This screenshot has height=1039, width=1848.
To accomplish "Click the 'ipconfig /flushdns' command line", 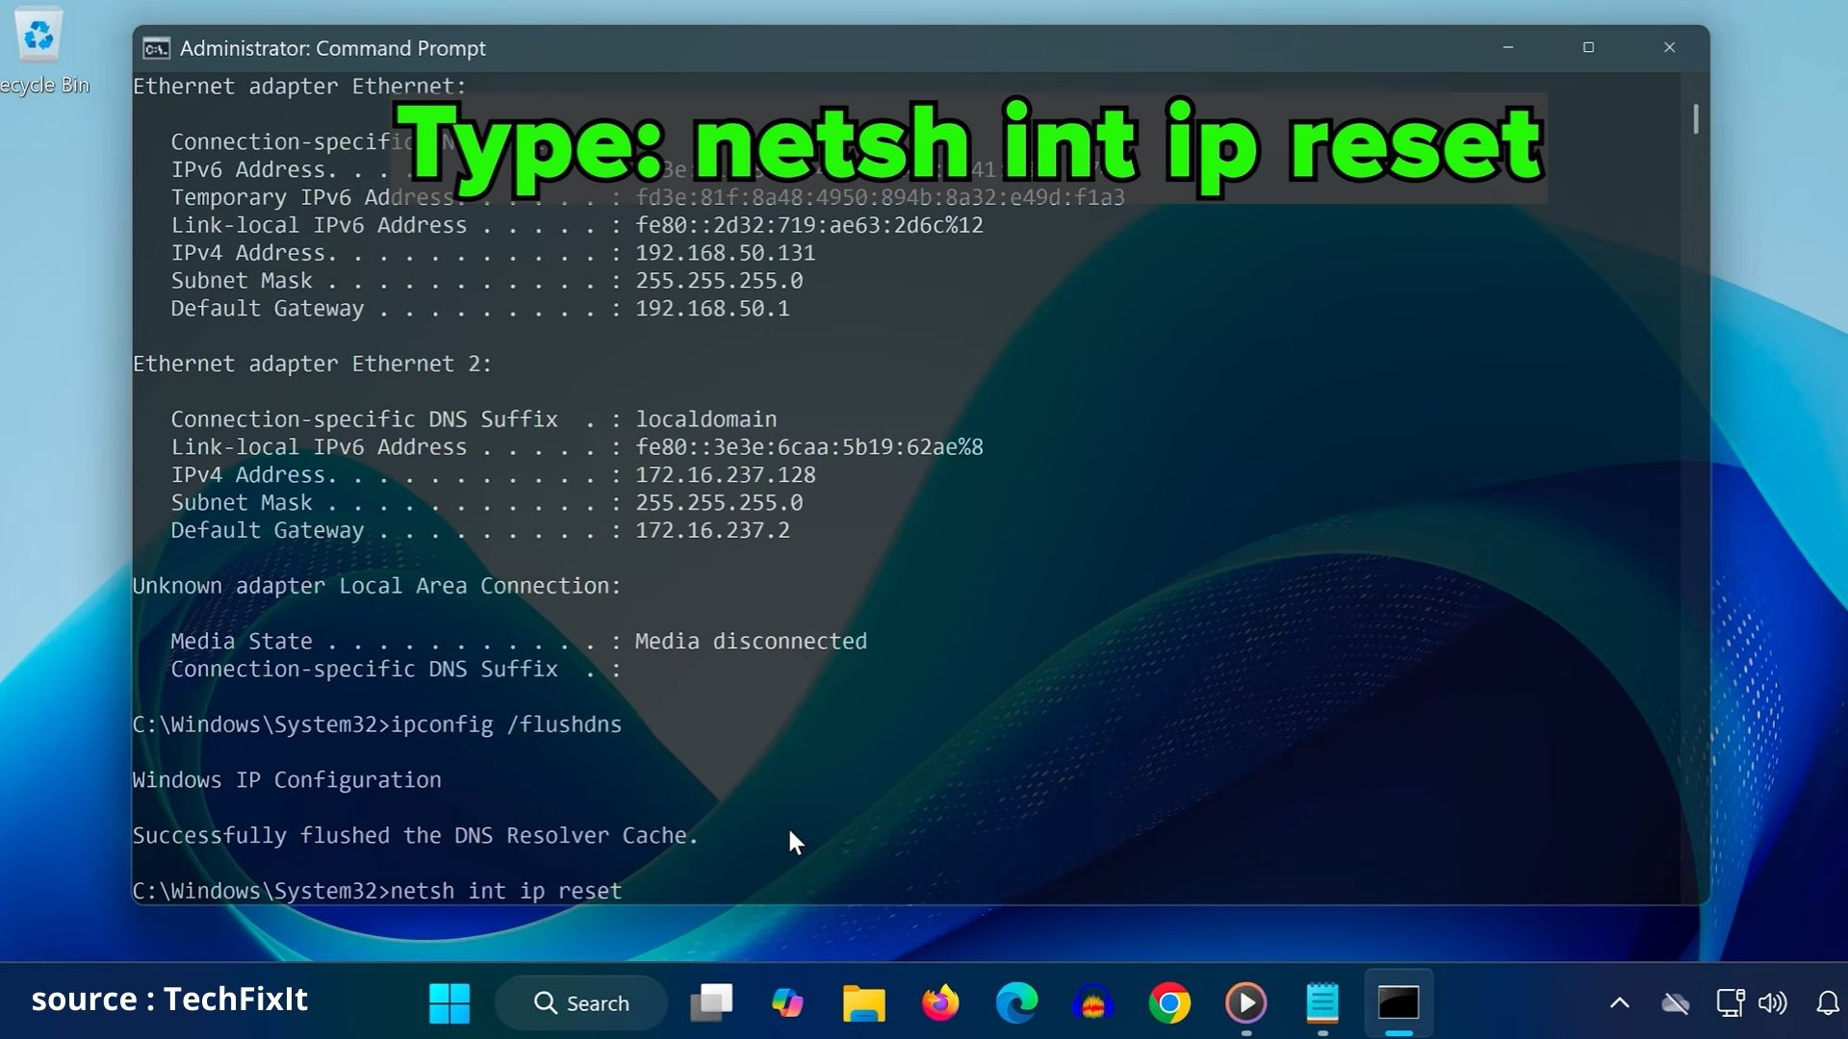I will tap(377, 724).
